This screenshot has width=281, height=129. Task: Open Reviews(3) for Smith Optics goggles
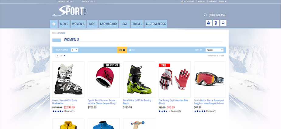coord(211,111)
